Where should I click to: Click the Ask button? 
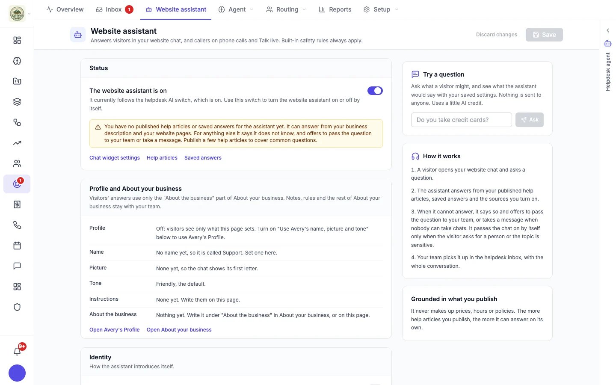pyautogui.click(x=530, y=120)
